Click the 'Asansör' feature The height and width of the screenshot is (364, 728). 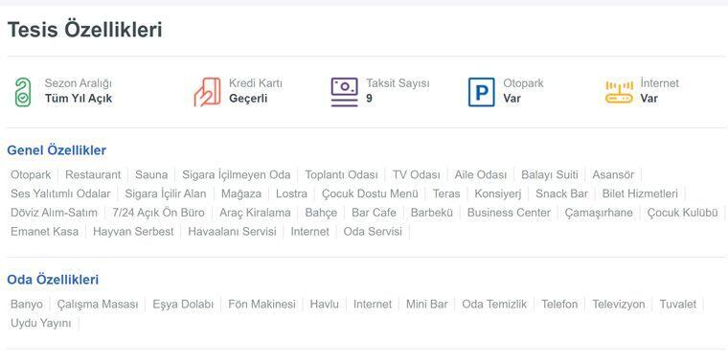pos(613,175)
